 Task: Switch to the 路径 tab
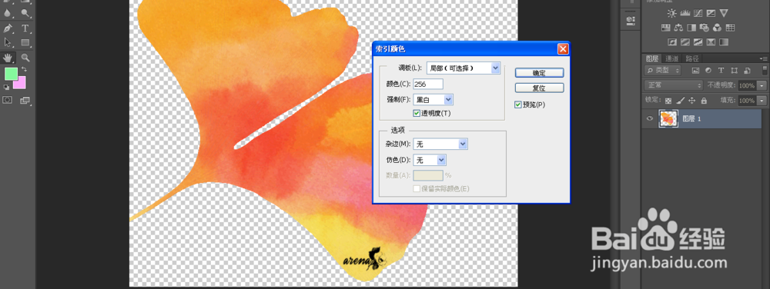point(692,58)
